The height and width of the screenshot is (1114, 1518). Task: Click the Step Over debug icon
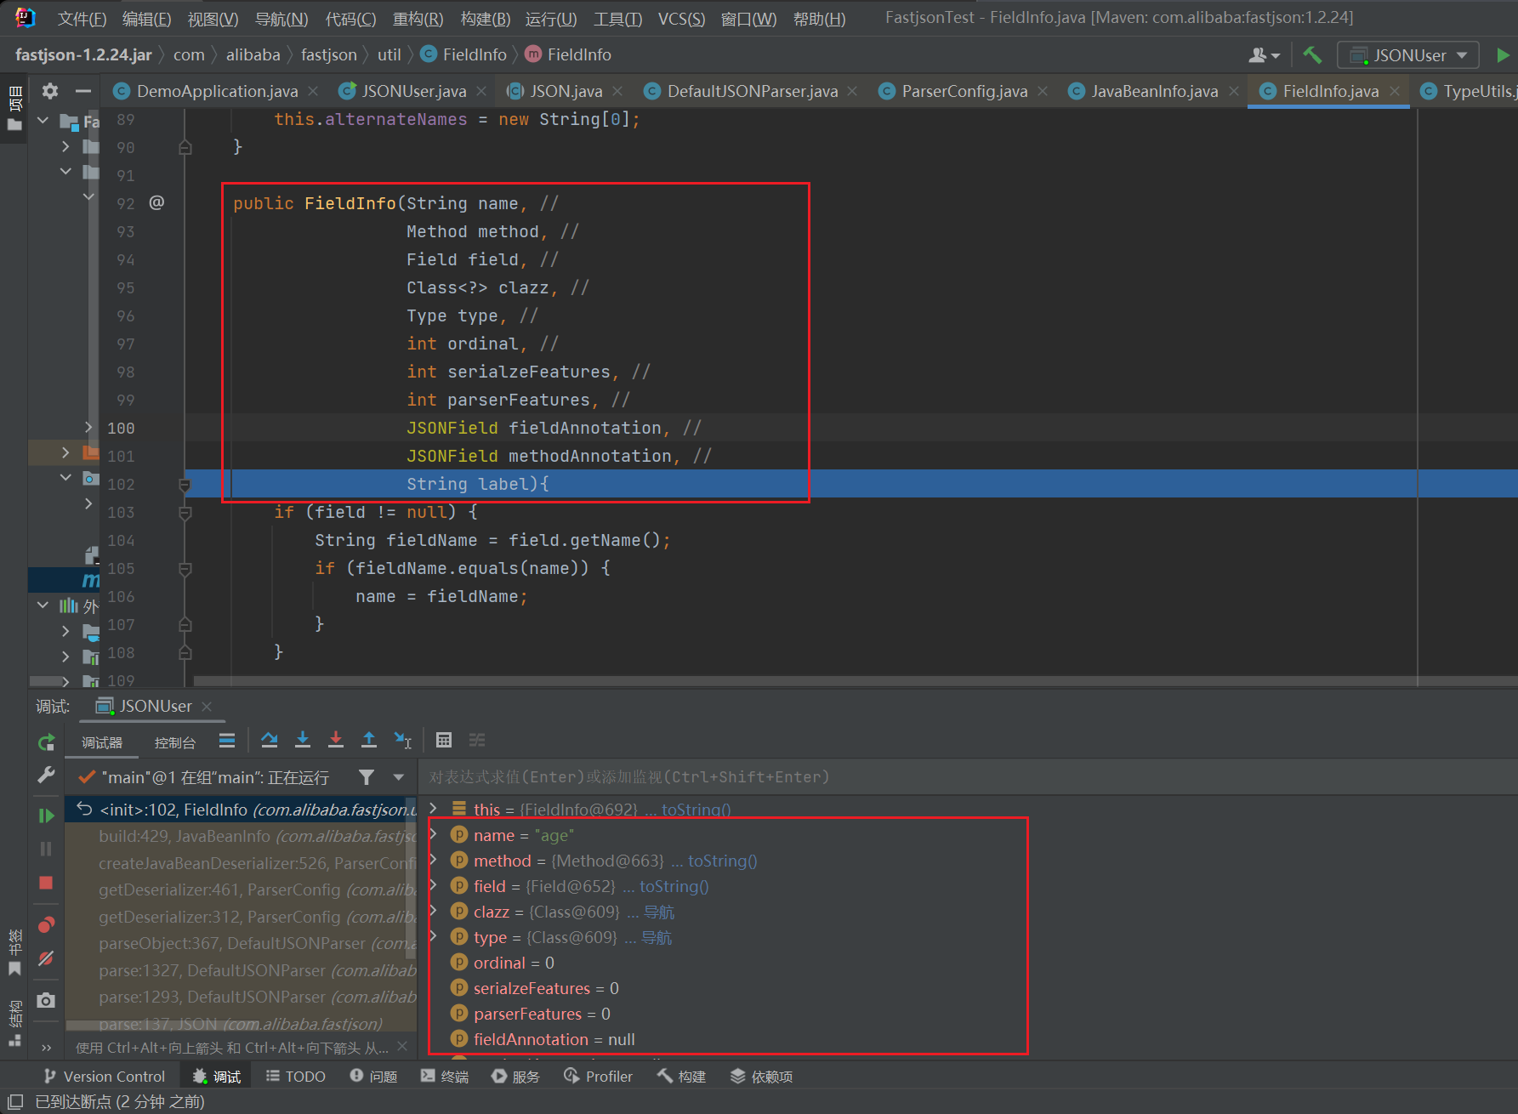pyautogui.click(x=270, y=740)
